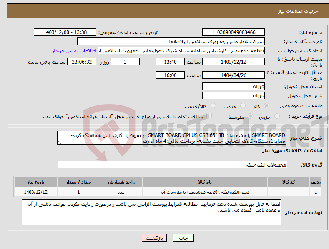Click the need date cell 1403/12/12
The width and height of the screenshot is (329, 249).
[36, 192]
